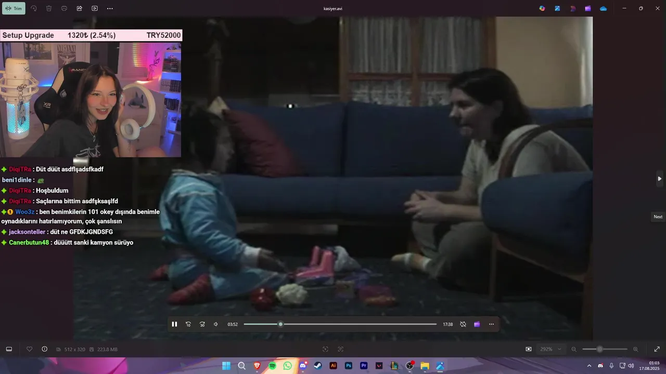Click the Discord icon in the system tray

point(600,366)
